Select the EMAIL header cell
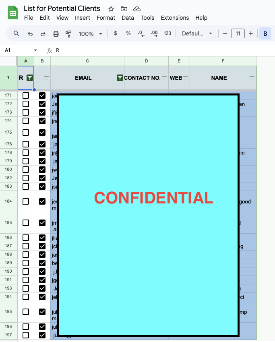 coord(87,78)
